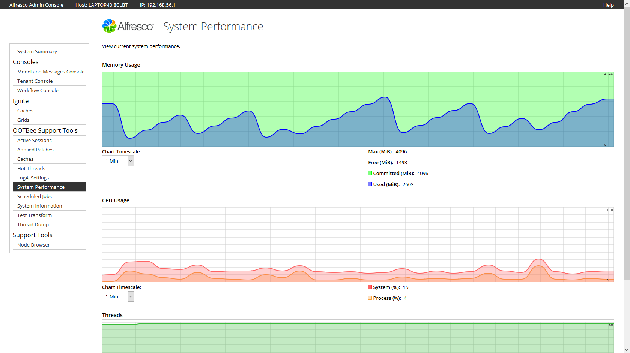The image size is (630, 353).
Task: Click the Threads chart
Action: [358, 338]
